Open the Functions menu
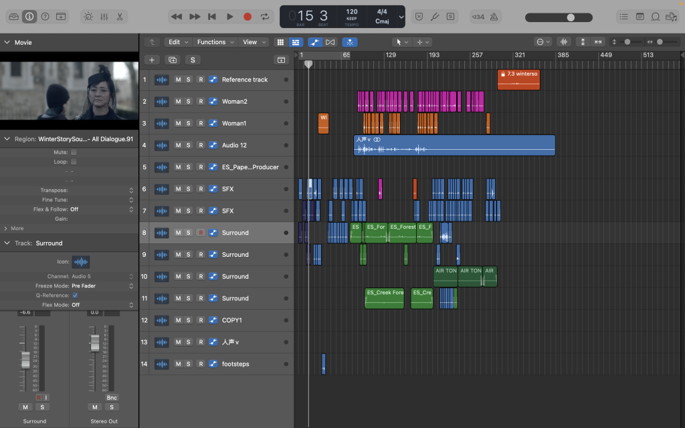 click(x=215, y=42)
